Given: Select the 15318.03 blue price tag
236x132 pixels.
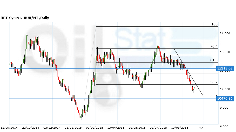Looking at the screenshot, I should point(225,68).
